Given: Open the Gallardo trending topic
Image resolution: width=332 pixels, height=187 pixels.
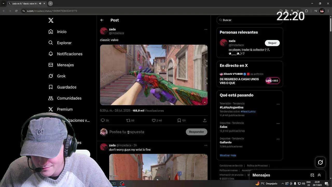Looking at the screenshot, I should click(226, 142).
